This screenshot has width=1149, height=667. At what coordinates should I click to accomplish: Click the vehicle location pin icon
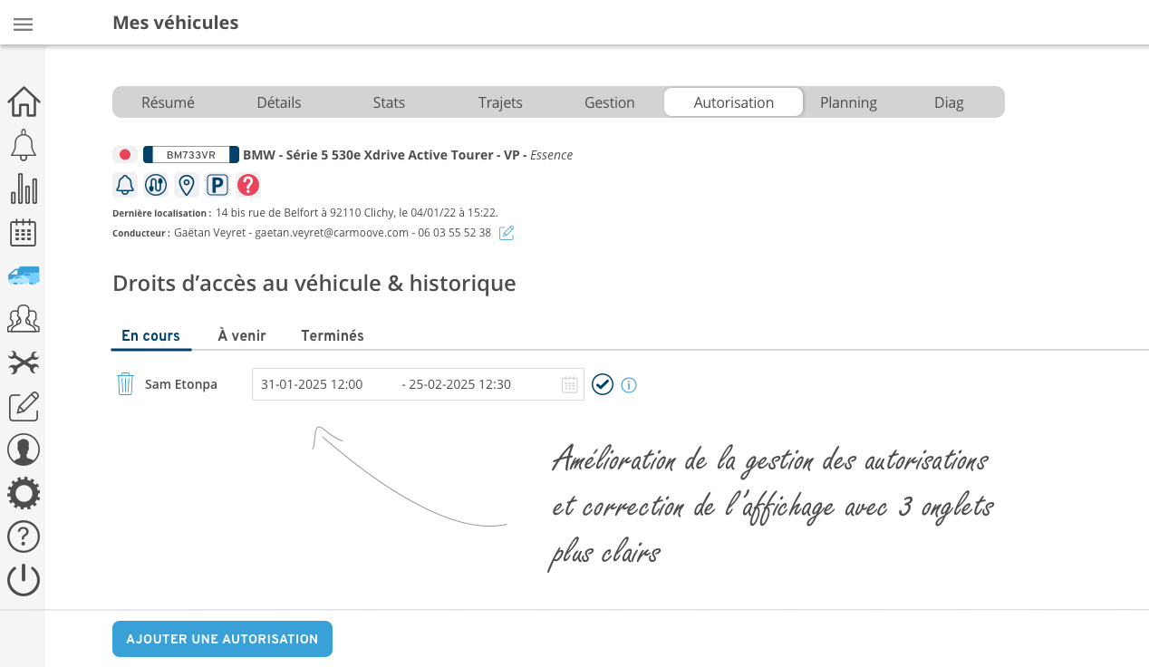(186, 185)
